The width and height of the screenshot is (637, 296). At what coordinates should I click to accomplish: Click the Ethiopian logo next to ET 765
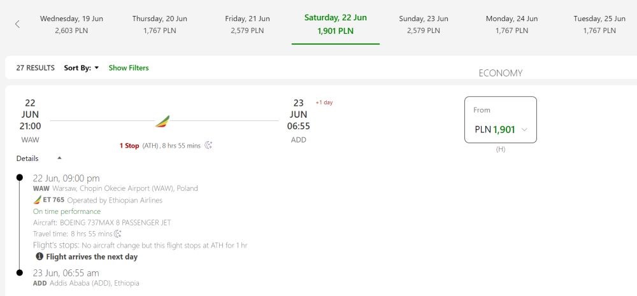[38, 200]
